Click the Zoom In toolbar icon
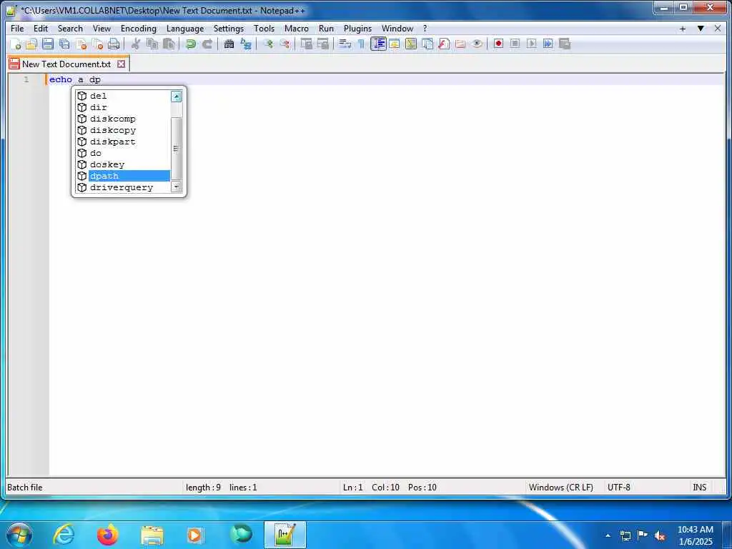The width and height of the screenshot is (732, 549). [268, 44]
